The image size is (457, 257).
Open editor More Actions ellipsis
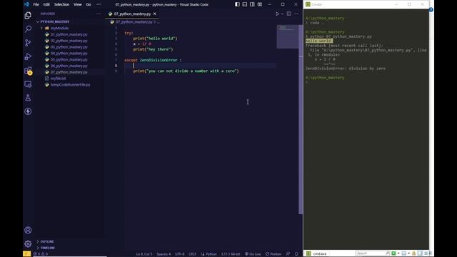click(x=296, y=14)
